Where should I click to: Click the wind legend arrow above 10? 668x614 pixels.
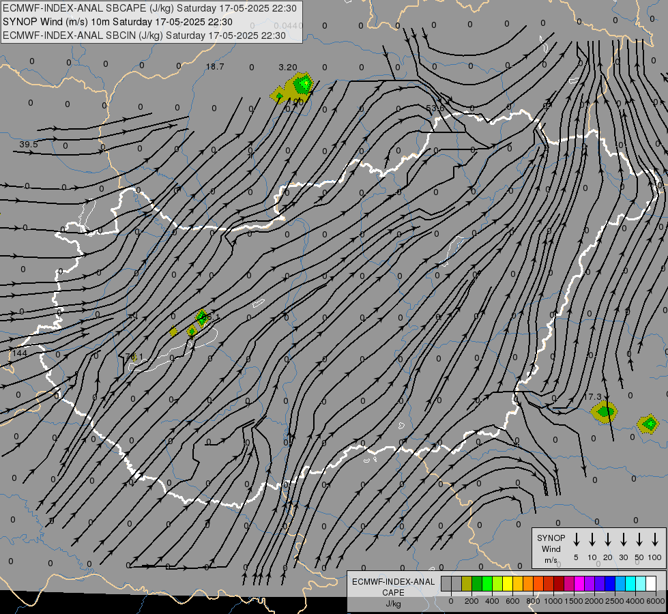coord(592,540)
